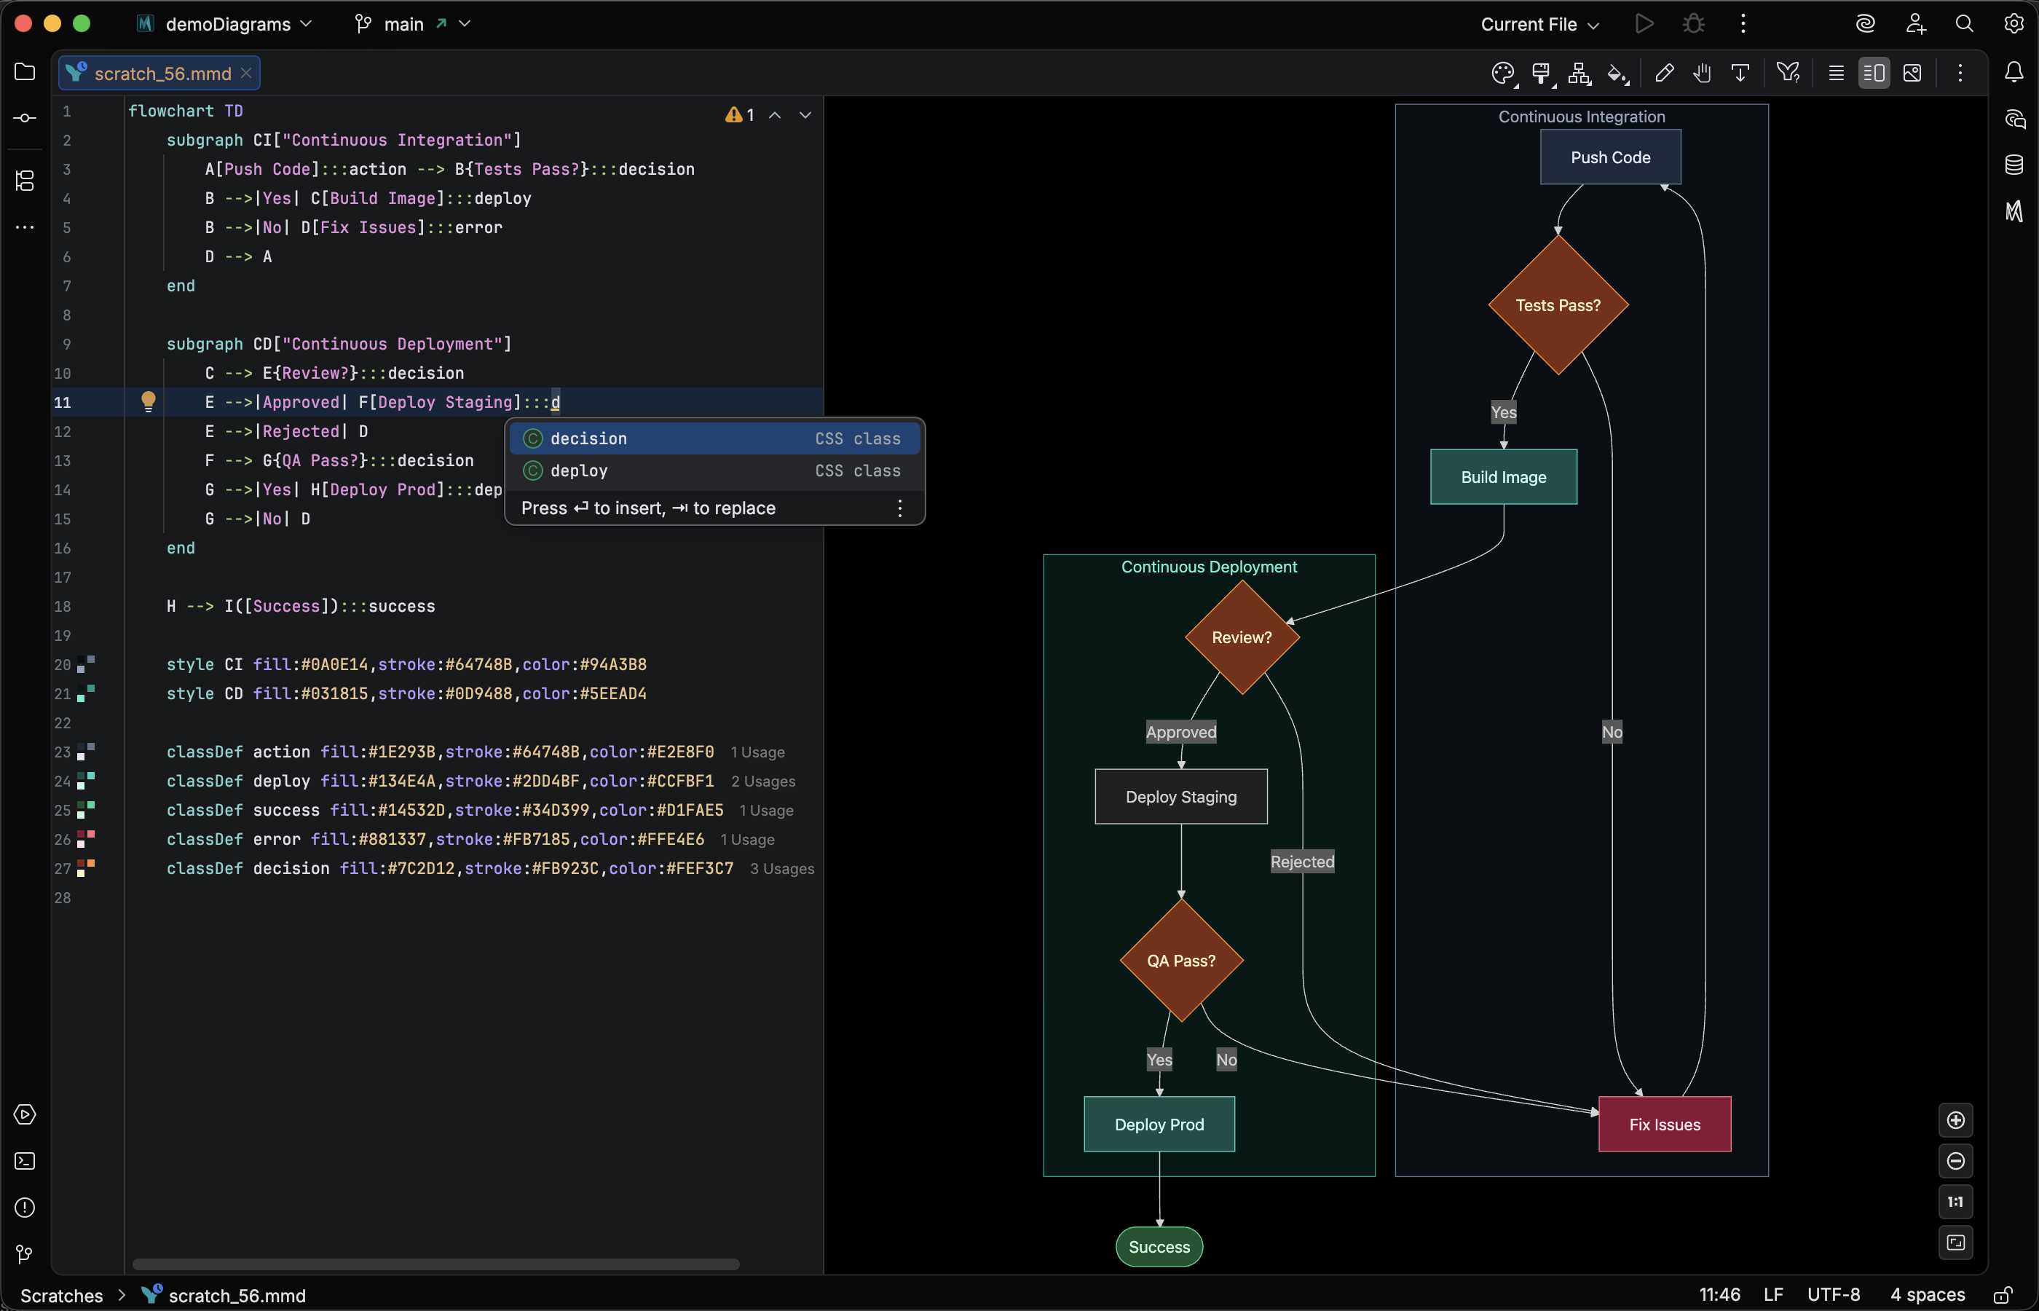The image size is (2039, 1311).
Task: Open the Terminal tool window
Action: coord(25,1161)
